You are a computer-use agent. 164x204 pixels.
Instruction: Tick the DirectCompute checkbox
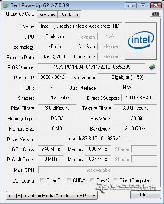[115, 180]
